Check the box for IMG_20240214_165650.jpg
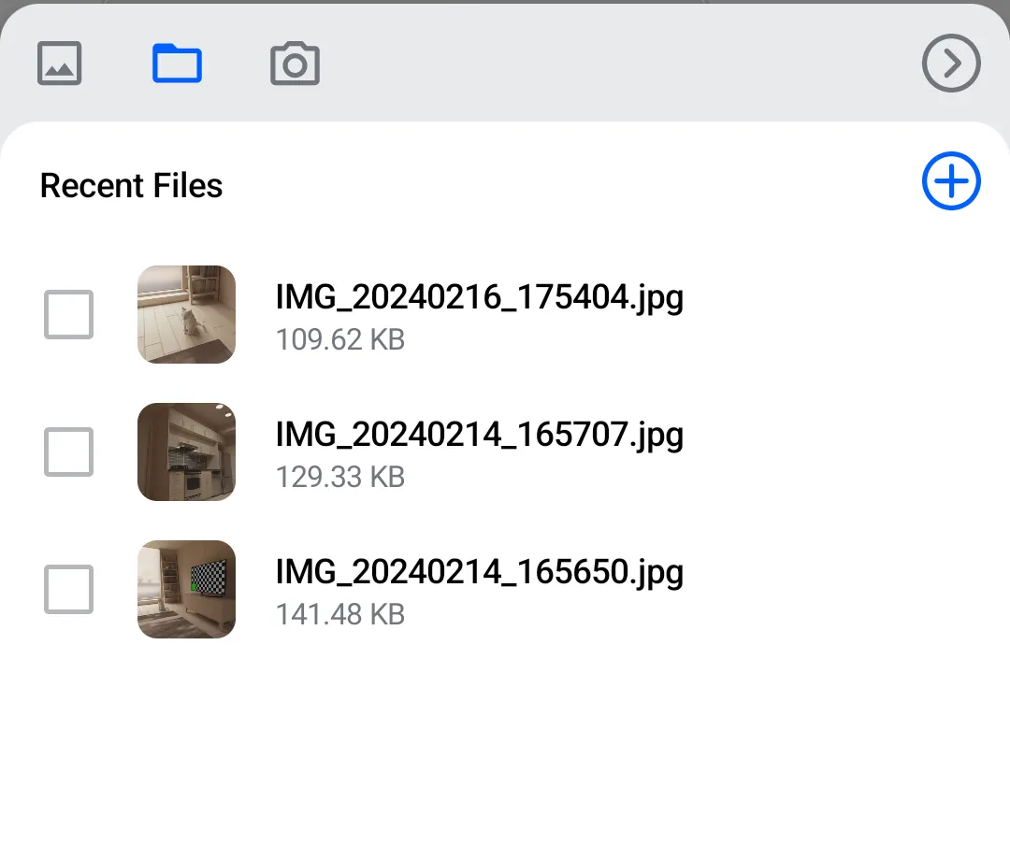This screenshot has width=1010, height=860. pos(67,589)
